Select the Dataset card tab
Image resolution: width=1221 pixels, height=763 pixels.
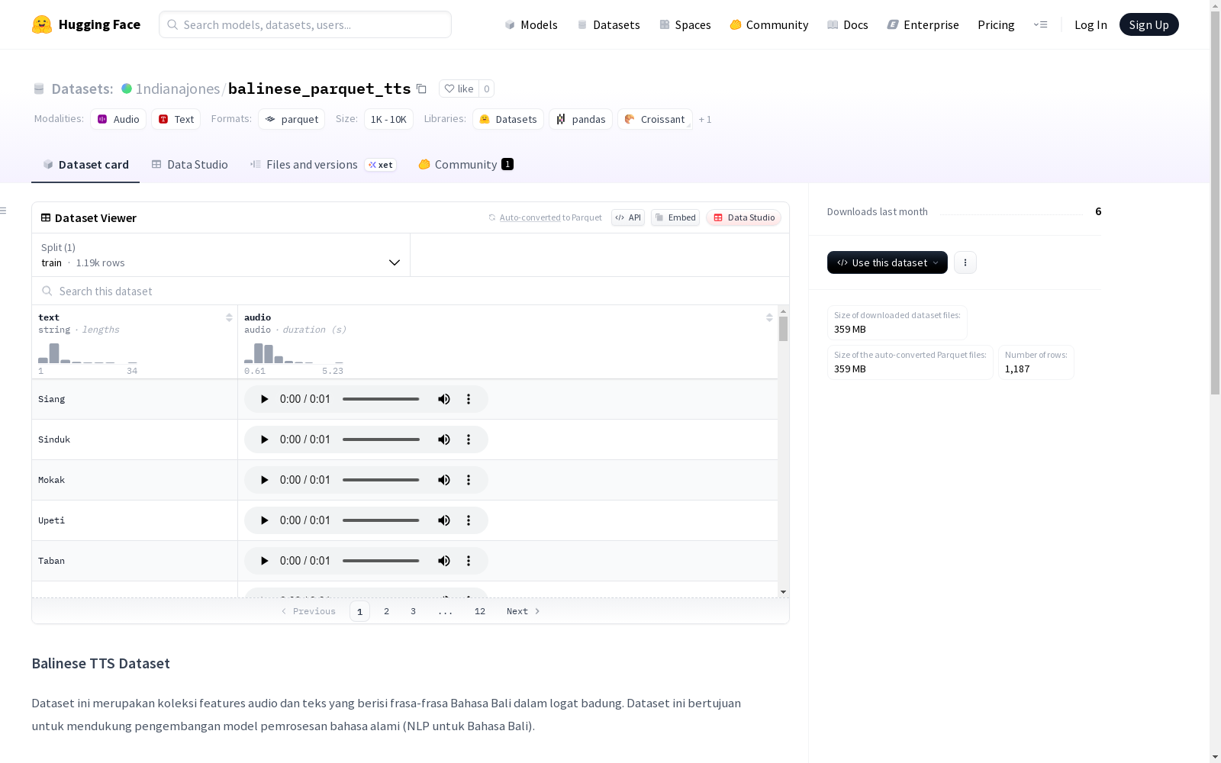coord(85,165)
